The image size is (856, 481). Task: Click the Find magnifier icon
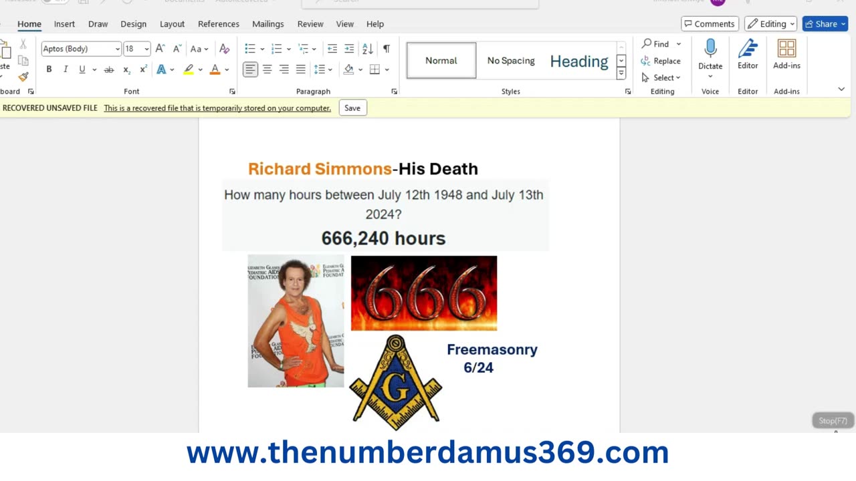(x=647, y=43)
